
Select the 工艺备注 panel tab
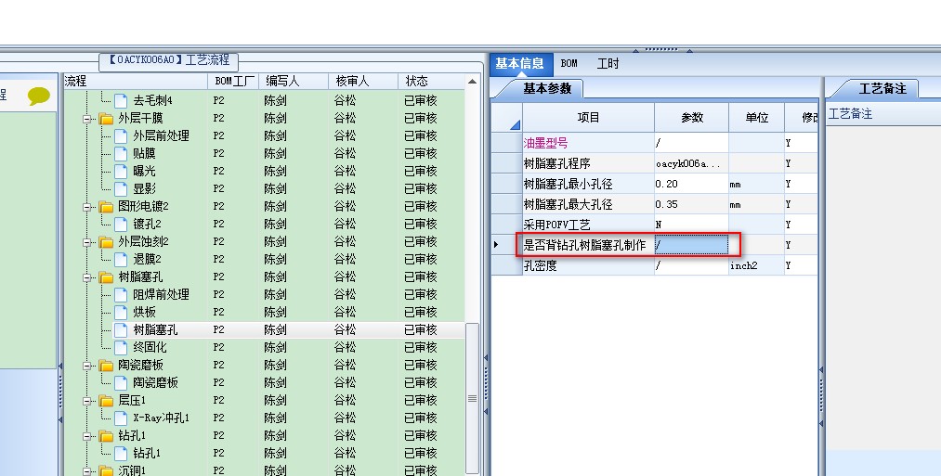point(882,89)
